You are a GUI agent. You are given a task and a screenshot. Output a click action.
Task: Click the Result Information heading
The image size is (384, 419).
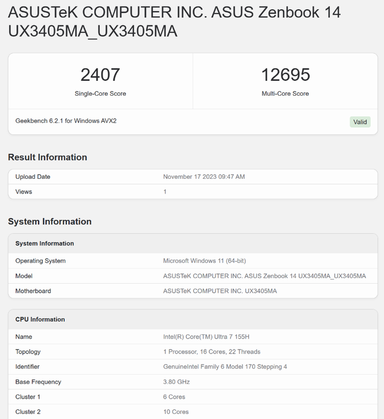[48, 157]
